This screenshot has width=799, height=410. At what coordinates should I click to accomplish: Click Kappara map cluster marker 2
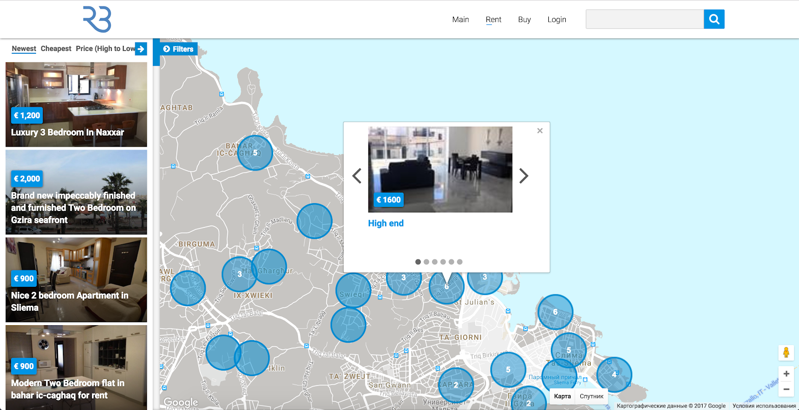coord(456,385)
